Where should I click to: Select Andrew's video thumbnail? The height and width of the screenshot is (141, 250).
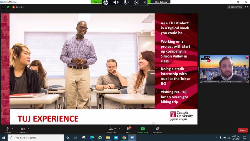[224, 69]
